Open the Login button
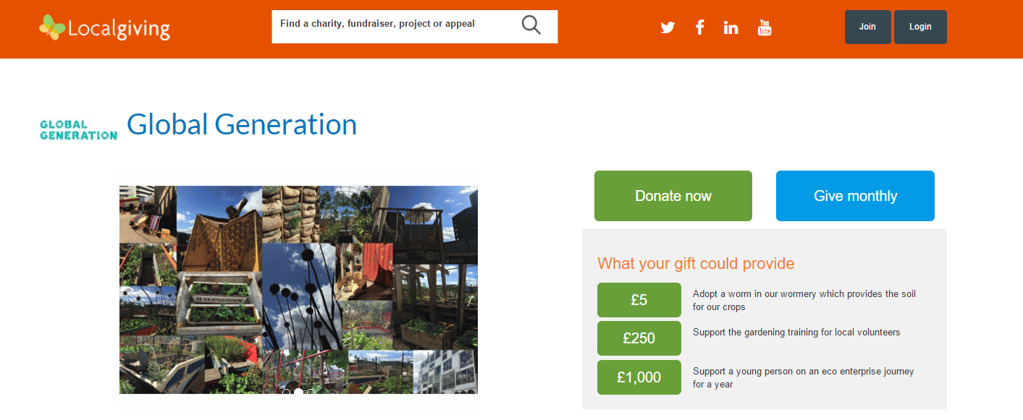This screenshot has width=1023, height=420. point(920,27)
